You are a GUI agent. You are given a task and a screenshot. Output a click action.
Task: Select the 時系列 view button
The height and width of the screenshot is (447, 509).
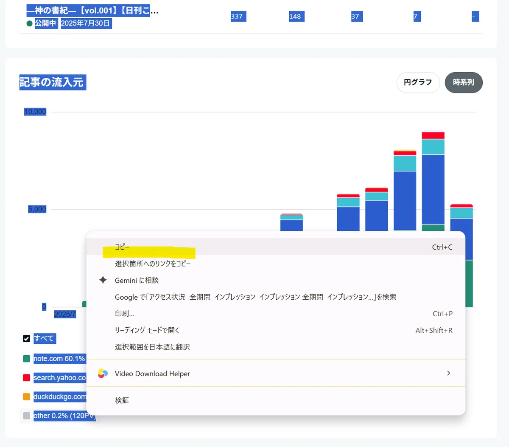pyautogui.click(x=464, y=82)
